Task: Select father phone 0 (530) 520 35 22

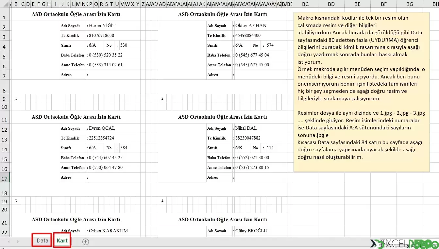Action: [x=106, y=55]
